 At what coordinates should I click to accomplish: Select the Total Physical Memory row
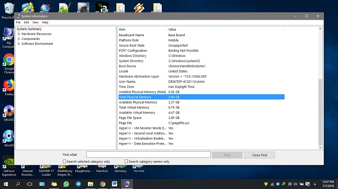(x=201, y=97)
